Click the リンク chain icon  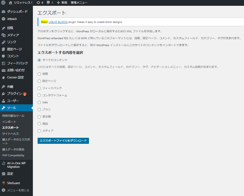(3, 42)
